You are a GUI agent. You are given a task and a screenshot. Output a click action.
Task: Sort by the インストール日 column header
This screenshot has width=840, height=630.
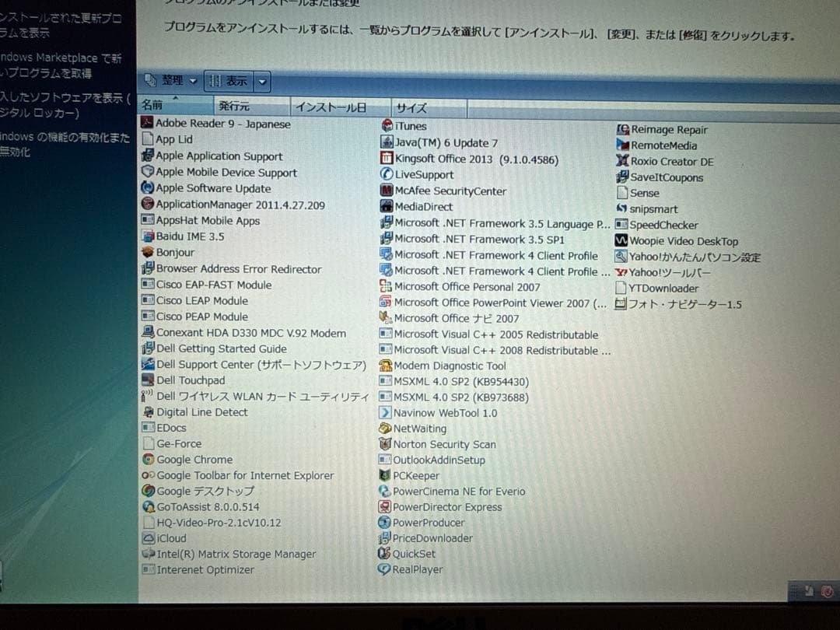pyautogui.click(x=340, y=107)
